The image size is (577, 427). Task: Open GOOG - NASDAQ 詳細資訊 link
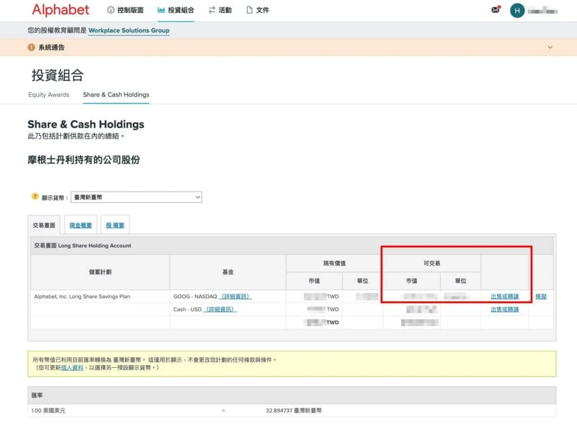point(236,296)
